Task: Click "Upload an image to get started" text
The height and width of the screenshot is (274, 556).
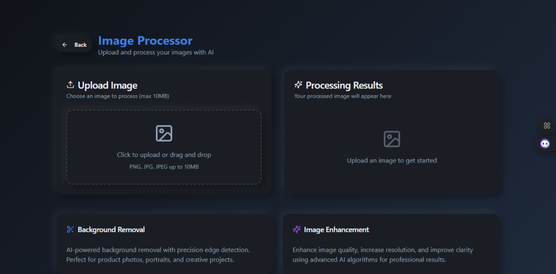Action: pyautogui.click(x=392, y=161)
